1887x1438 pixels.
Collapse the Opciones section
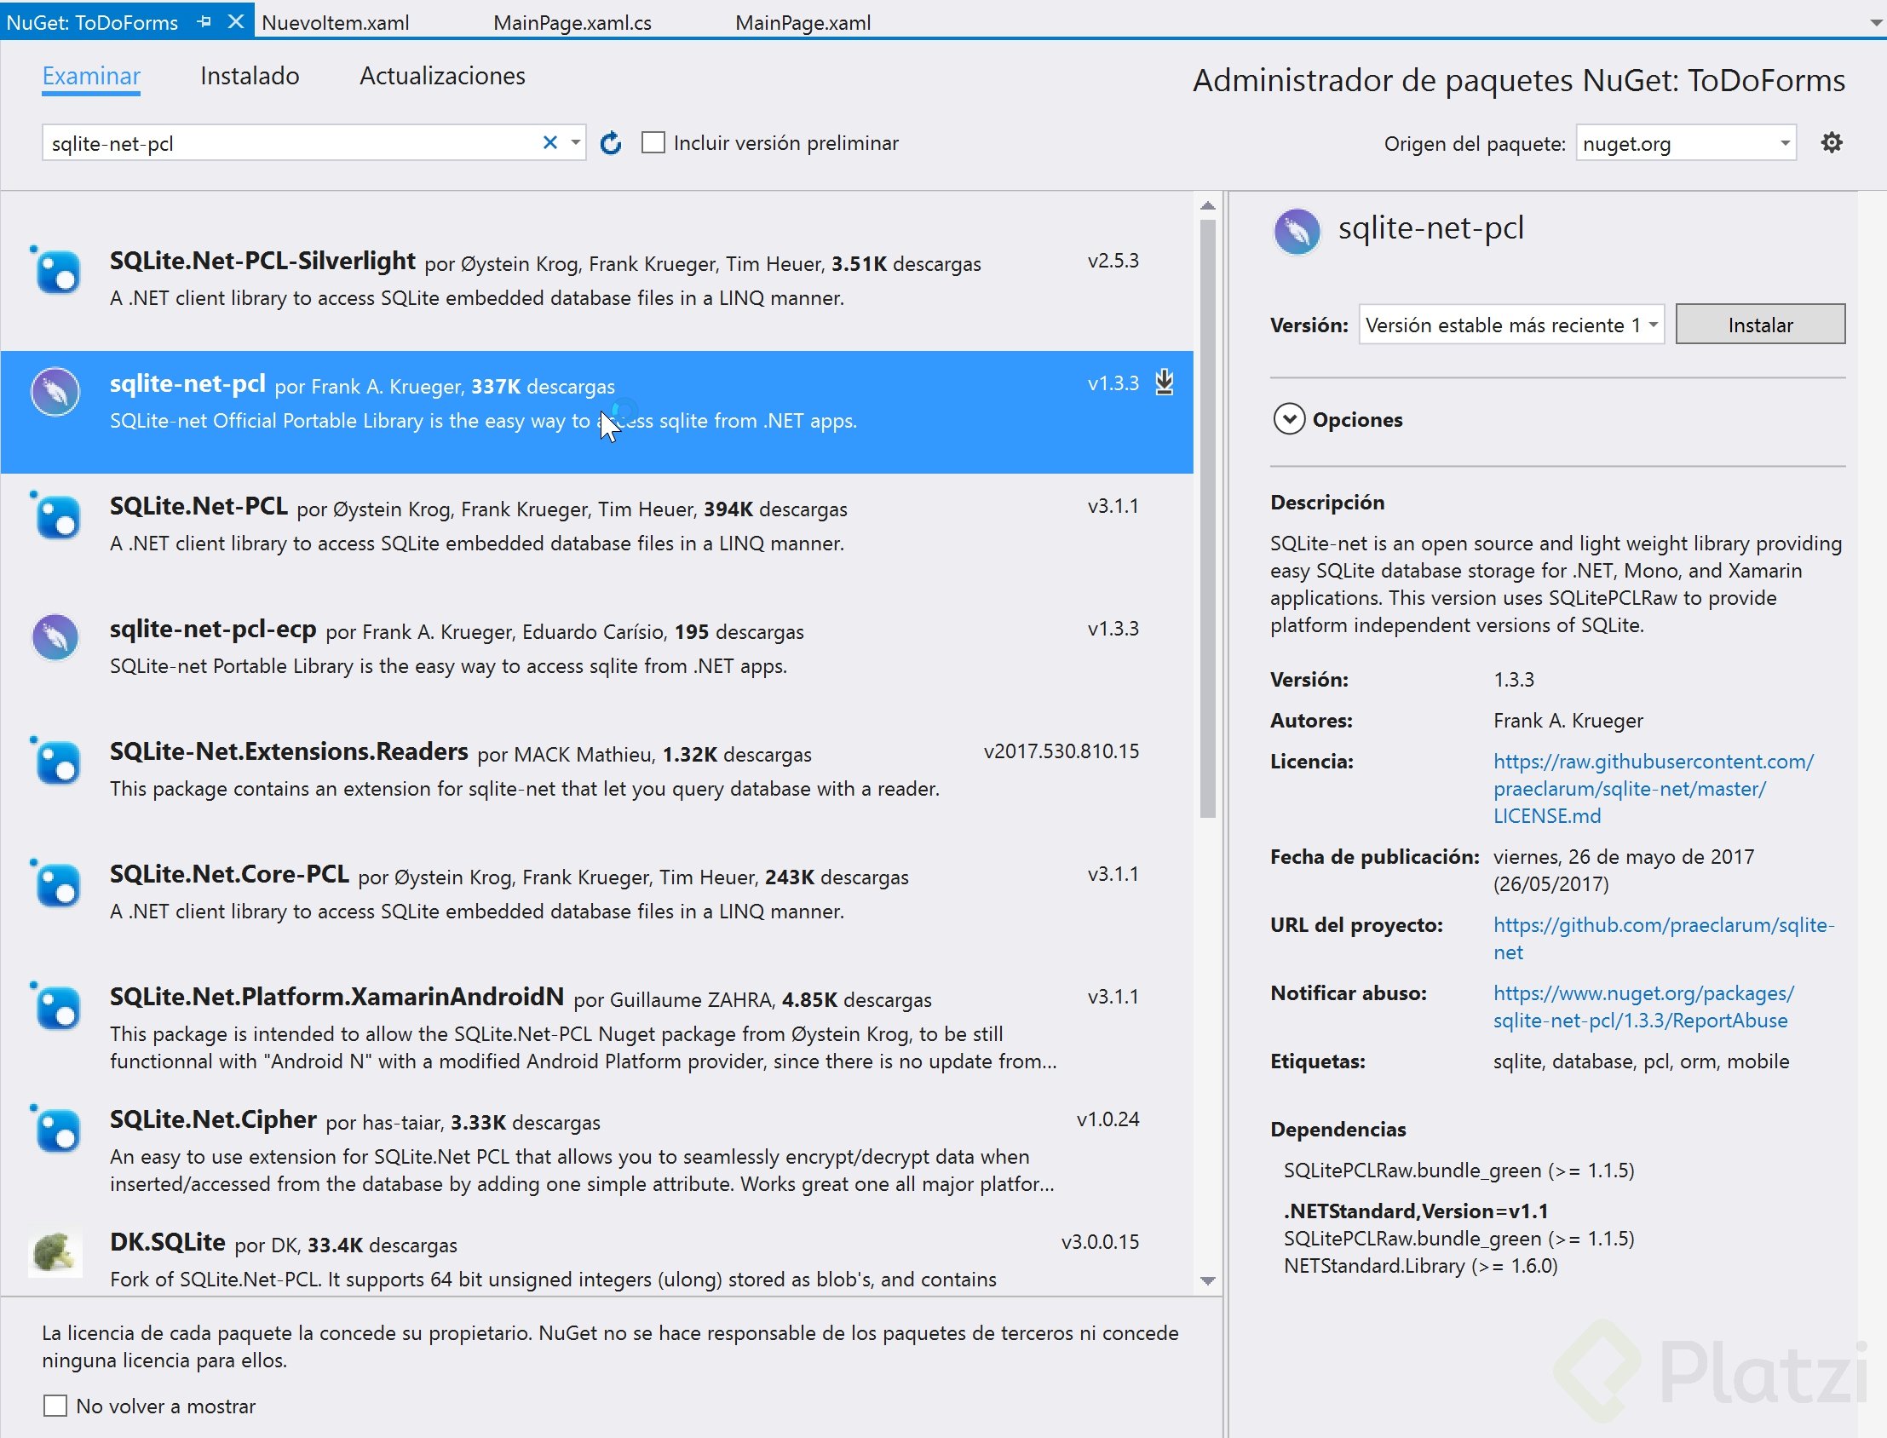click(x=1289, y=419)
